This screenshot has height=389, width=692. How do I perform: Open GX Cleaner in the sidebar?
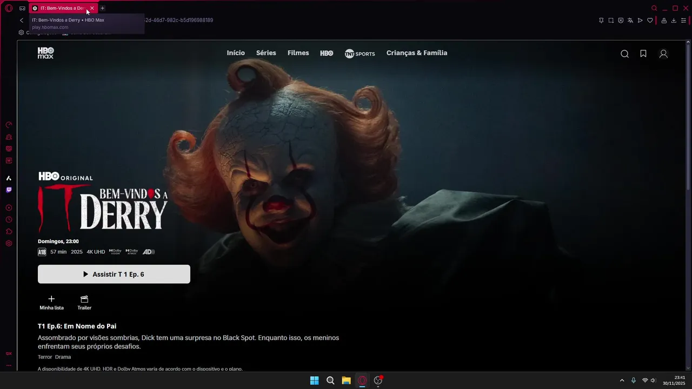pyautogui.click(x=9, y=137)
